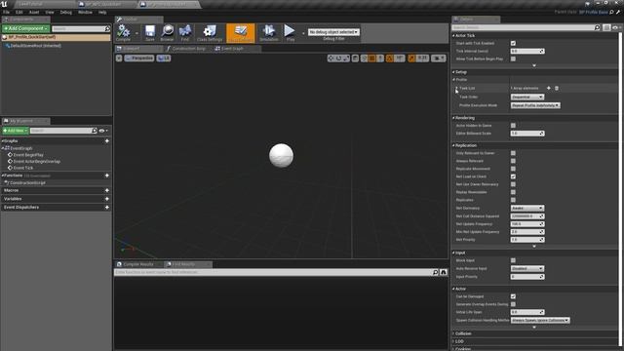Toggle the highlighted Class Defaults icon
This screenshot has height=351, width=624.
[x=241, y=32]
